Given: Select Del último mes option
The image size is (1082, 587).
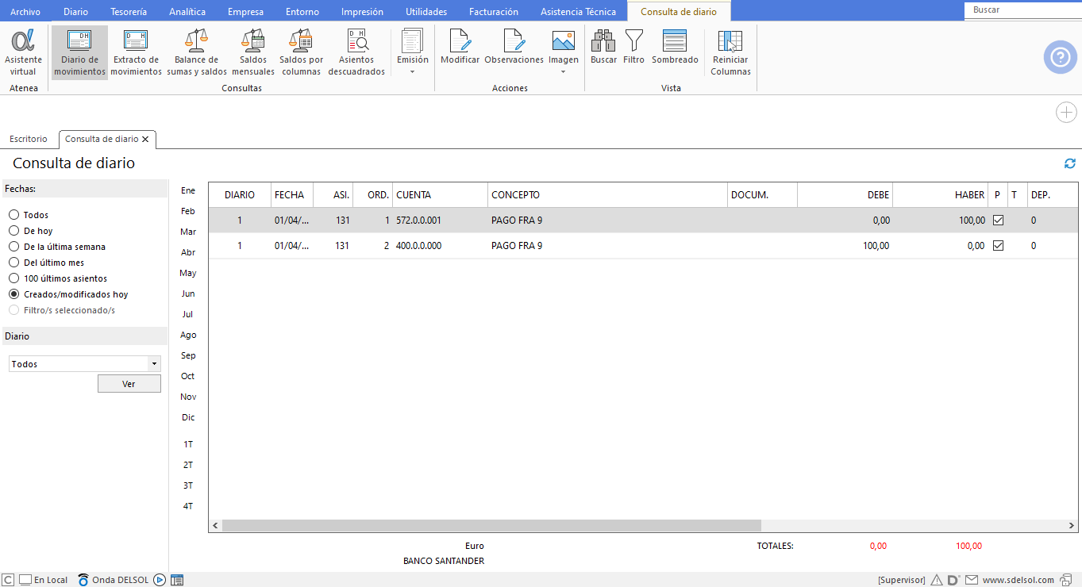Looking at the screenshot, I should pos(14,263).
